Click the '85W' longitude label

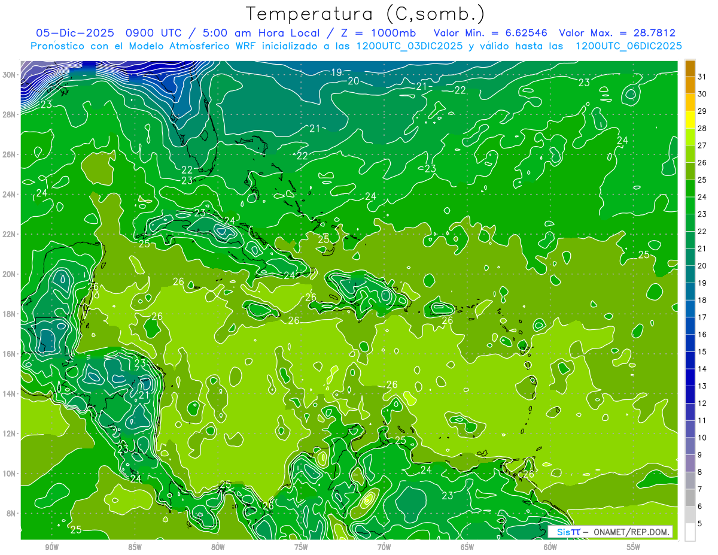[135, 547]
